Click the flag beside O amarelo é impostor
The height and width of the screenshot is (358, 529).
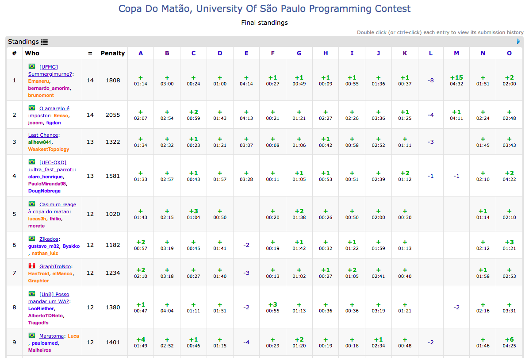coord(32,108)
